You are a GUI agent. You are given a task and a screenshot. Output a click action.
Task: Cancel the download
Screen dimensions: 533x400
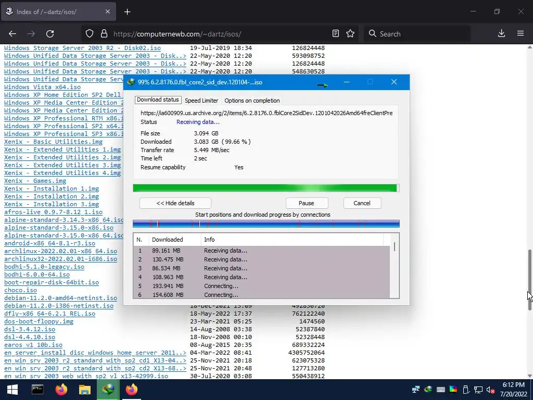(362, 203)
